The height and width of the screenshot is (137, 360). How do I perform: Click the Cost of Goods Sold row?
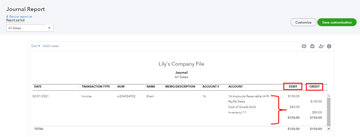click(x=242, y=107)
